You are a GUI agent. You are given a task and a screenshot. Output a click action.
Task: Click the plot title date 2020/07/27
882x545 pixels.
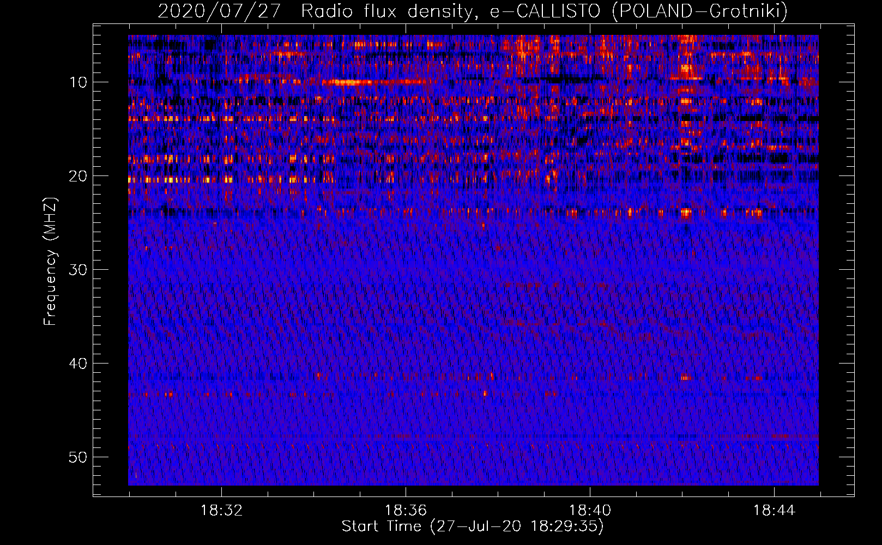[219, 11]
